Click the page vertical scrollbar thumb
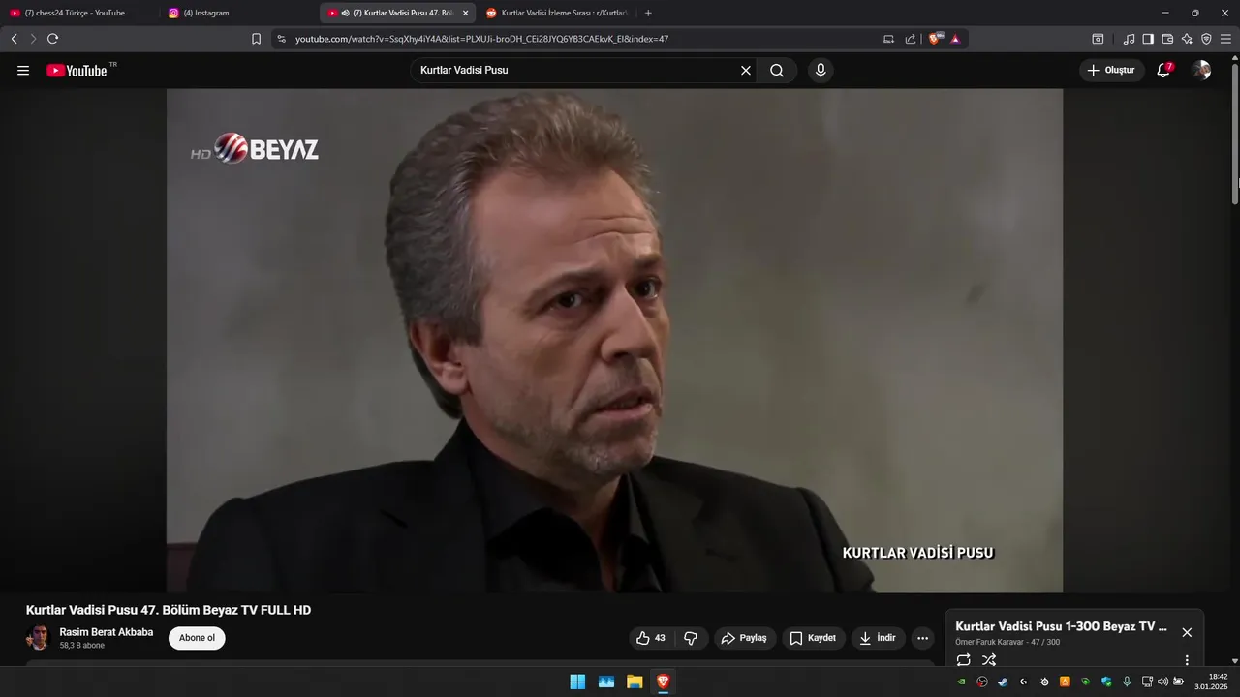1240x697 pixels. (x=1235, y=134)
